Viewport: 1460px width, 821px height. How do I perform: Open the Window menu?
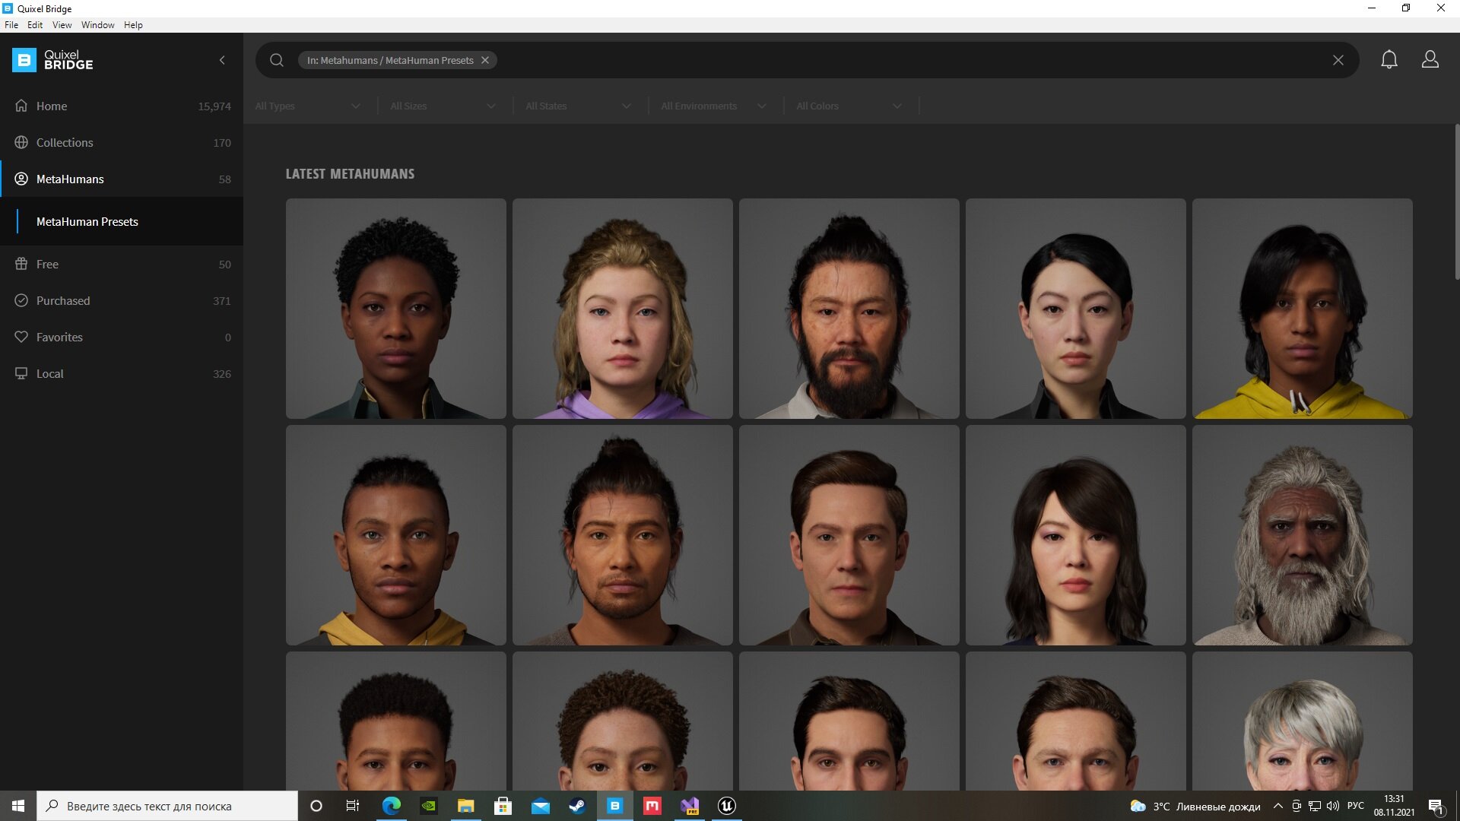tap(97, 25)
